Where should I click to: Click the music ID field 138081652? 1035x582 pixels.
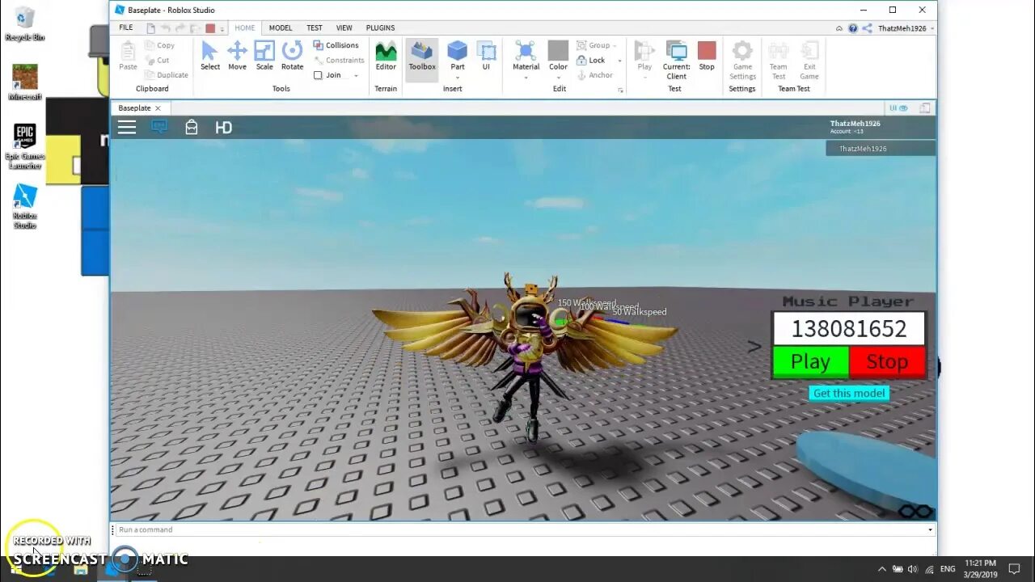849,329
